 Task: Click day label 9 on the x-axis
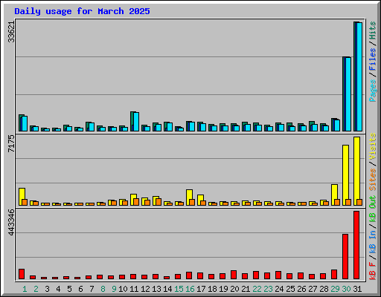114,289
